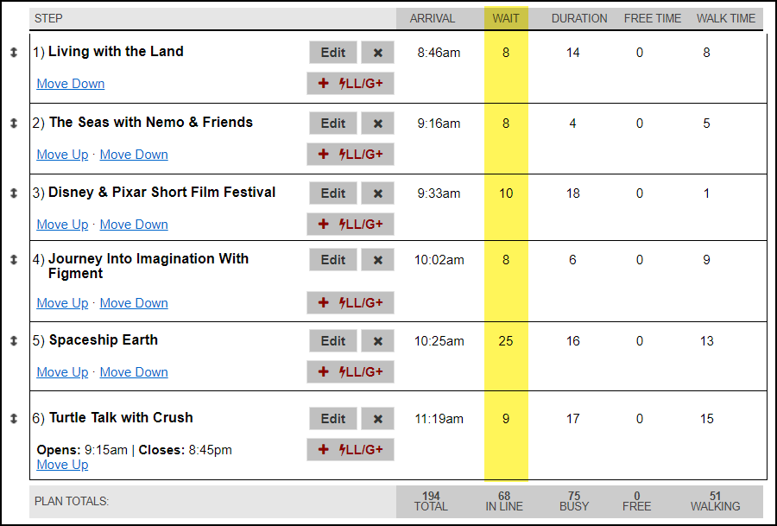
Task: Click the highlighted WAIT column header
Action: [506, 18]
